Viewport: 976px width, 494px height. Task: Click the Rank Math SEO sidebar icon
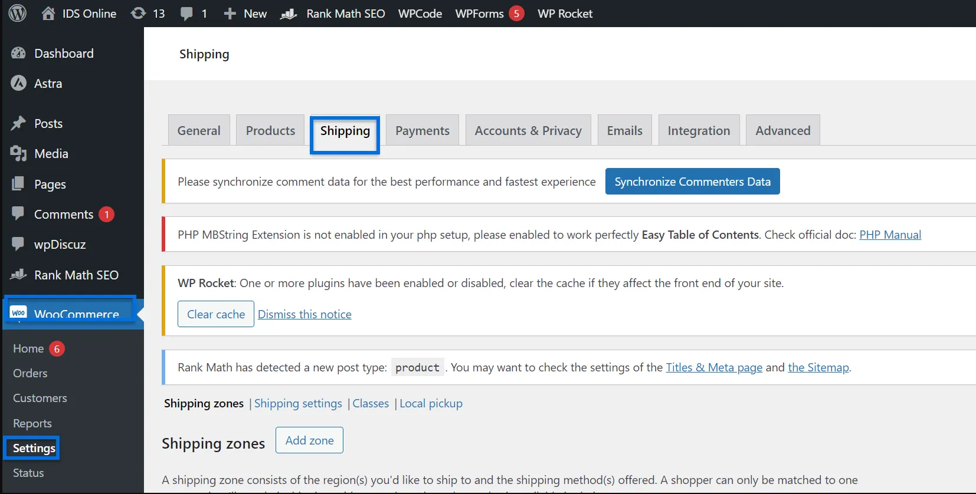tap(18, 274)
